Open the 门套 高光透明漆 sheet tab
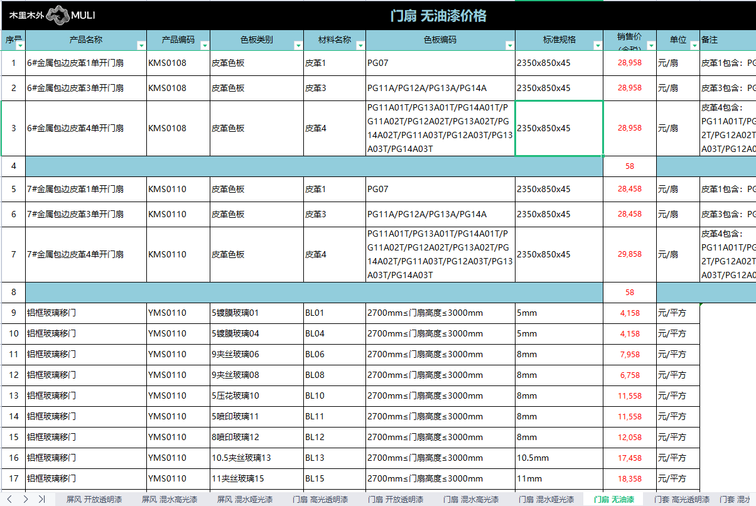The width and height of the screenshot is (756, 506). coord(682,500)
